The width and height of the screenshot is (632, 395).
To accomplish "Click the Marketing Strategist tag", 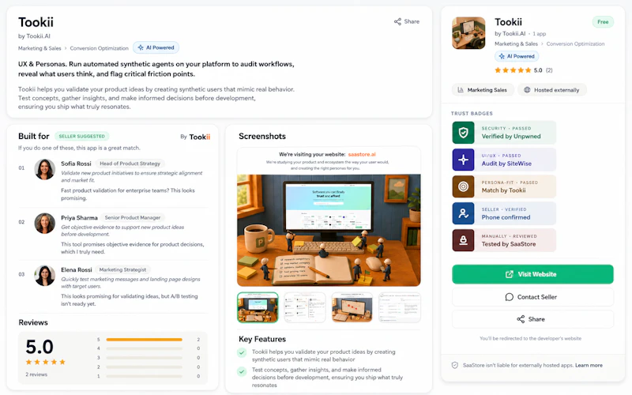I will click(123, 269).
